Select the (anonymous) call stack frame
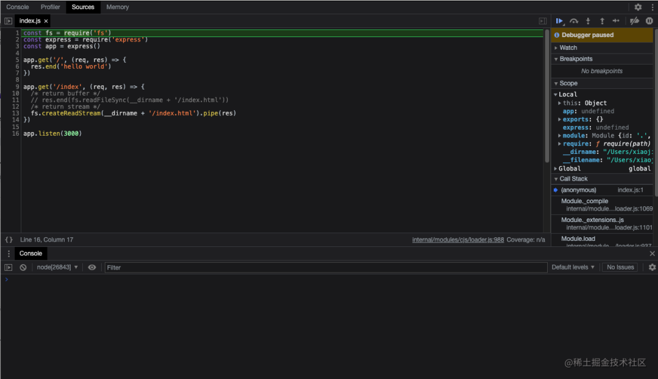Screen dimensions: 658x379 602,190
